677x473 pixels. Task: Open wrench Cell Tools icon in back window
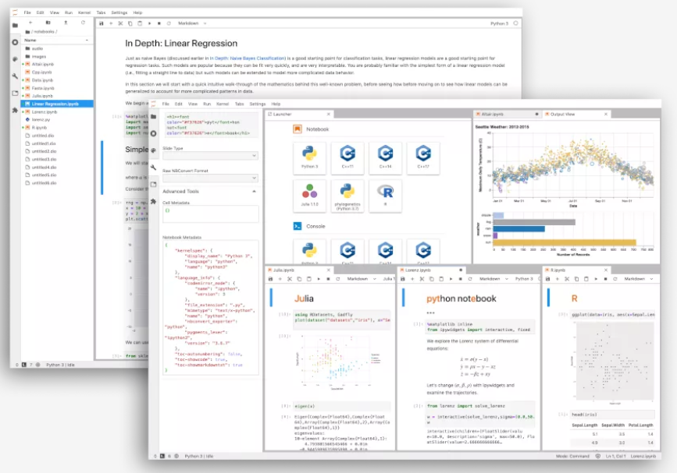(x=15, y=76)
